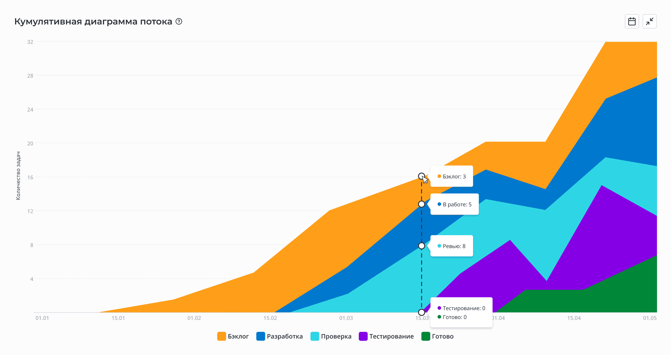This screenshot has width=671, height=355.
Task: Click the Бэклог data point marker
Action: pos(422,176)
